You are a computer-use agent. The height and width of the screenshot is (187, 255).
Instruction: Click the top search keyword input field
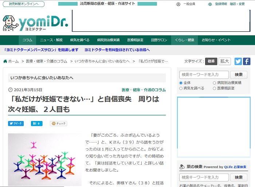(x=204, y=75)
